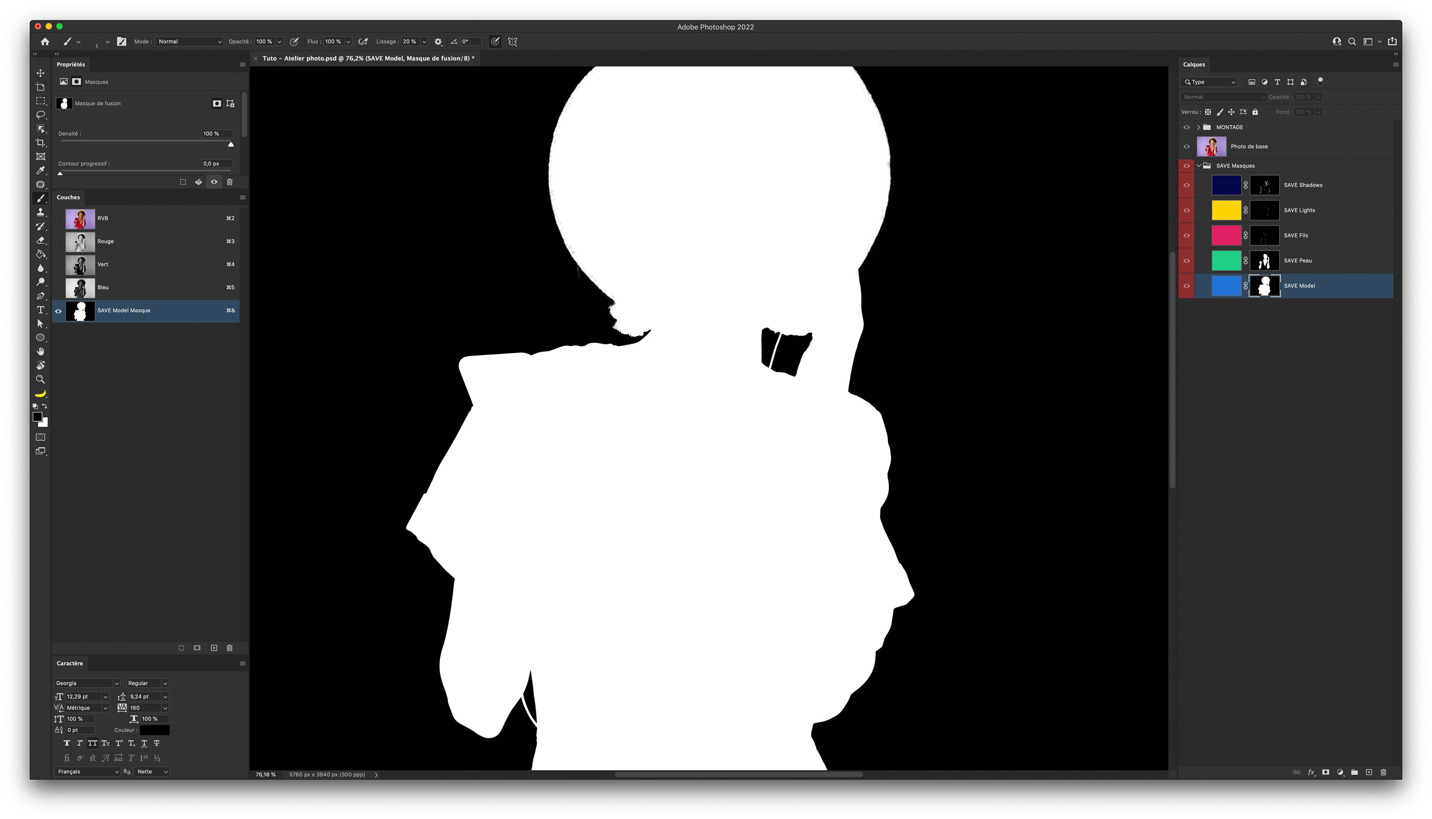This screenshot has width=1432, height=819.
Task: Turn off layer filtering switch
Action: pos(1320,82)
